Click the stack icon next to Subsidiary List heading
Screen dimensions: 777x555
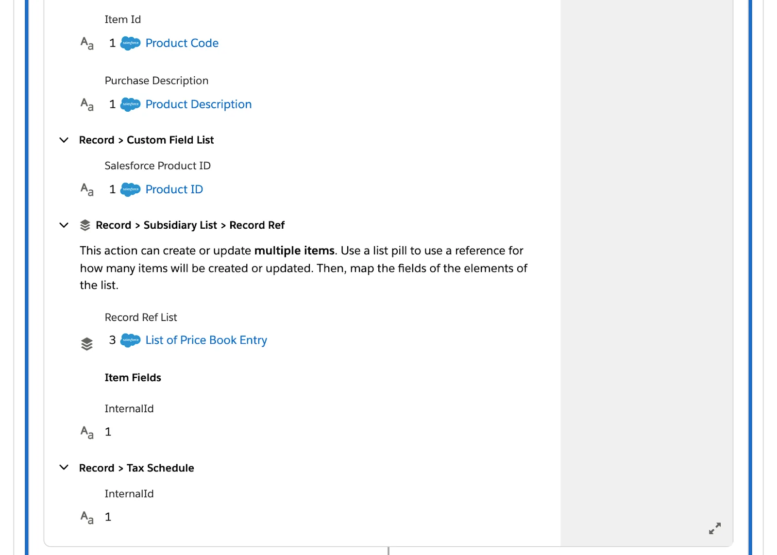pyautogui.click(x=85, y=225)
